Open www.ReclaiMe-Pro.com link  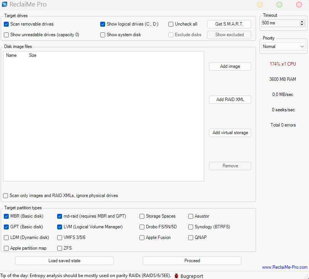coord(285,267)
